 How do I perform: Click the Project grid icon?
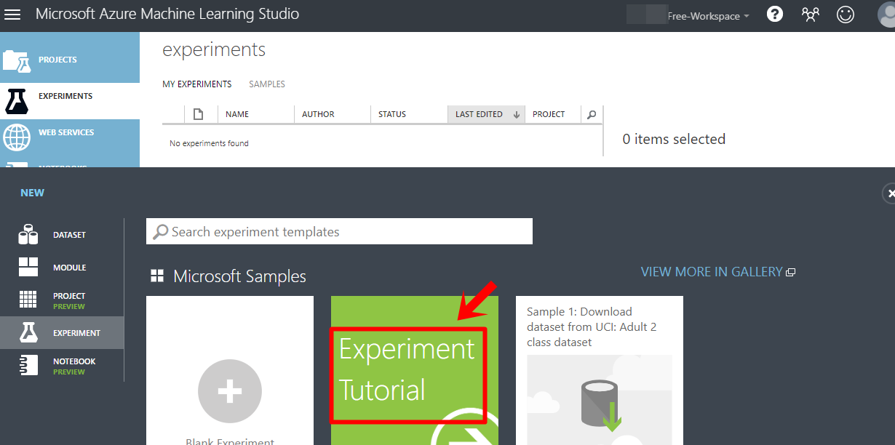tap(28, 300)
